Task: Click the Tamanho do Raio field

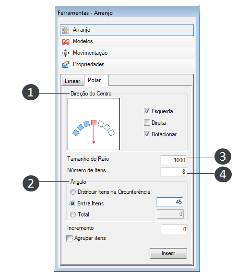Action: click(174, 160)
